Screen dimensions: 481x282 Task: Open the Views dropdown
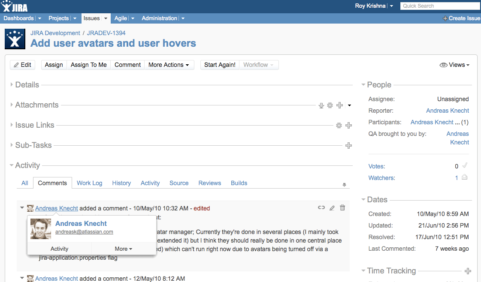pyautogui.click(x=455, y=65)
